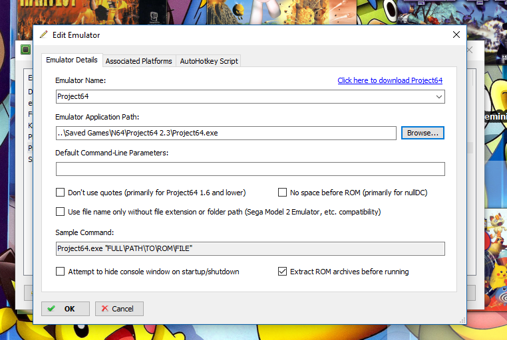Screen dimensions: 507x340
Task: Click the resize grip of the dialog
Action: (462, 320)
